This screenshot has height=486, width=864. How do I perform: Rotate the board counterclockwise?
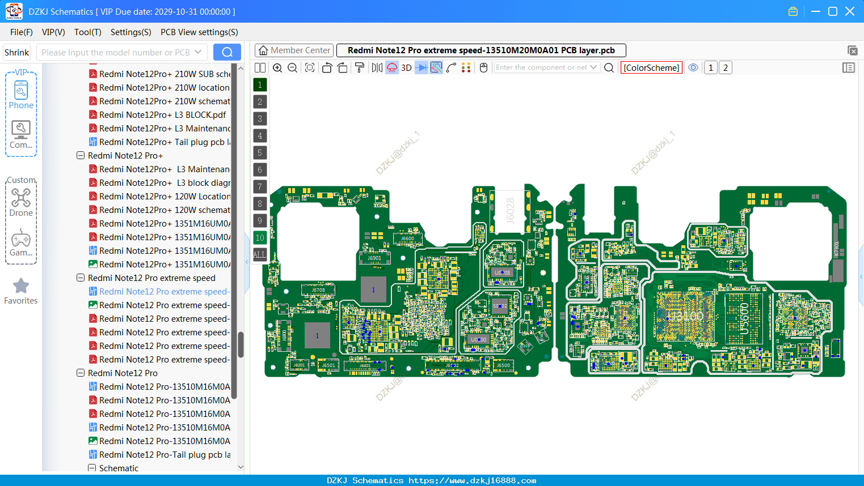[x=327, y=67]
